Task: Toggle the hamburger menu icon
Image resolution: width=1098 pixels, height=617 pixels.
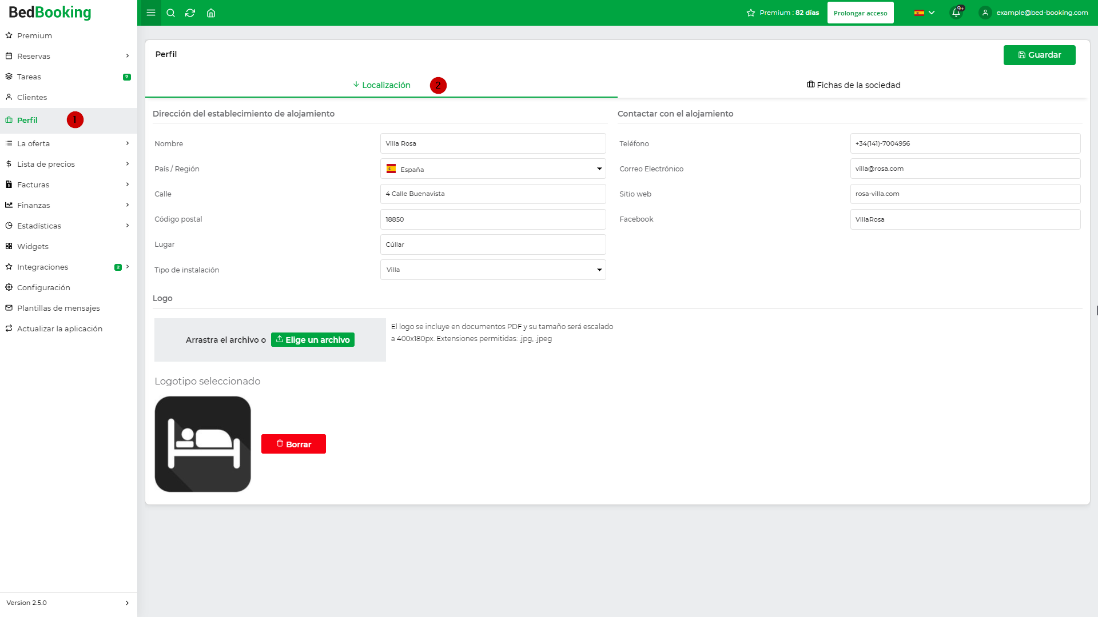Action: tap(151, 13)
